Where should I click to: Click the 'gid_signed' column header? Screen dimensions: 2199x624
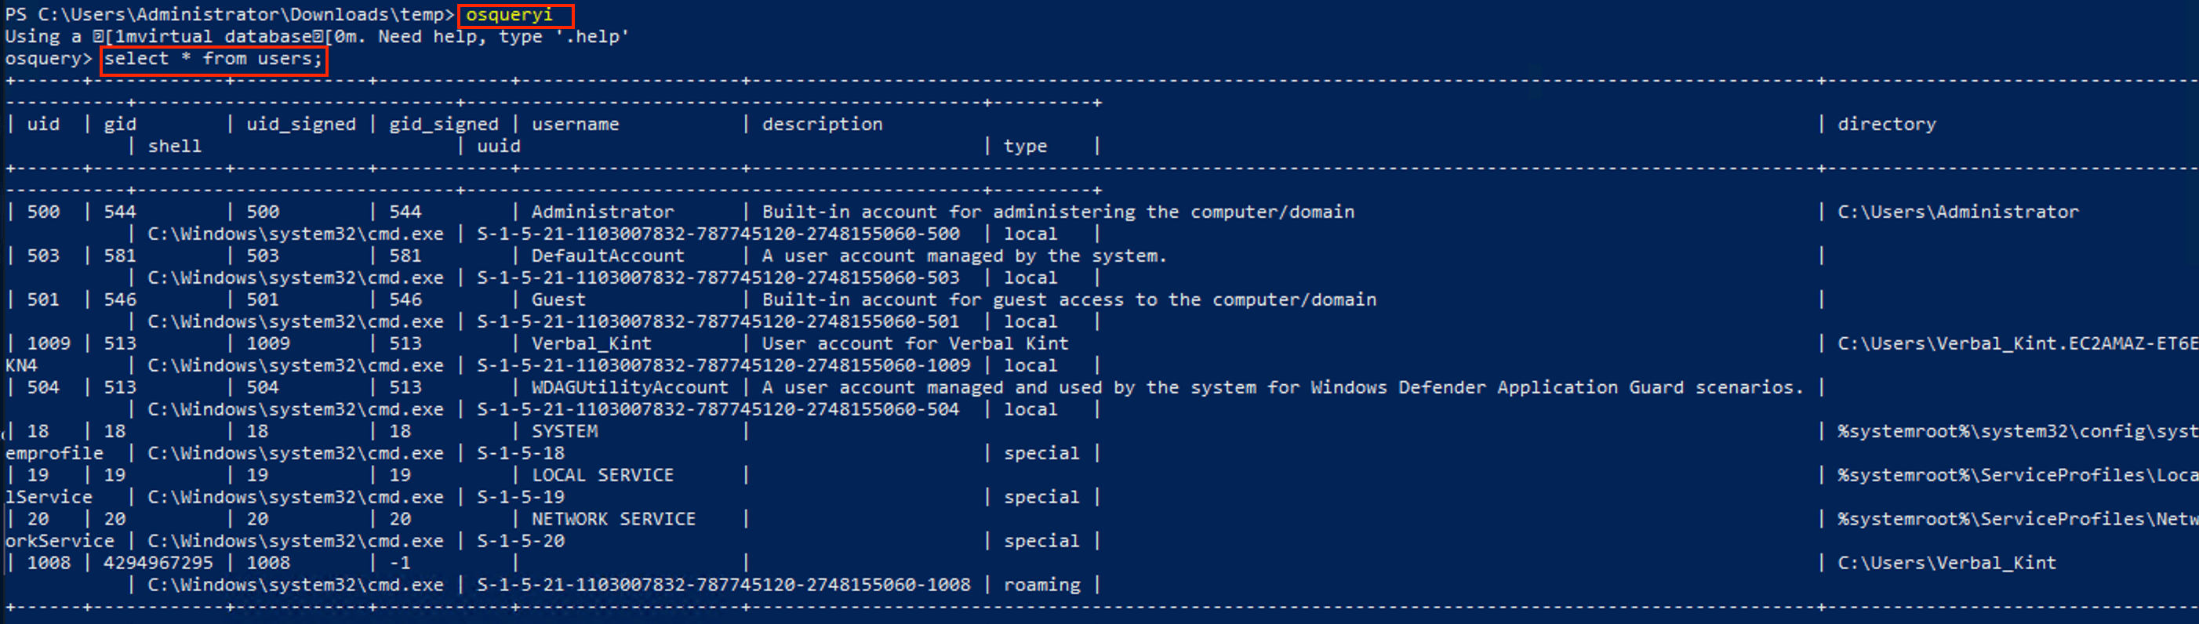click(x=443, y=125)
